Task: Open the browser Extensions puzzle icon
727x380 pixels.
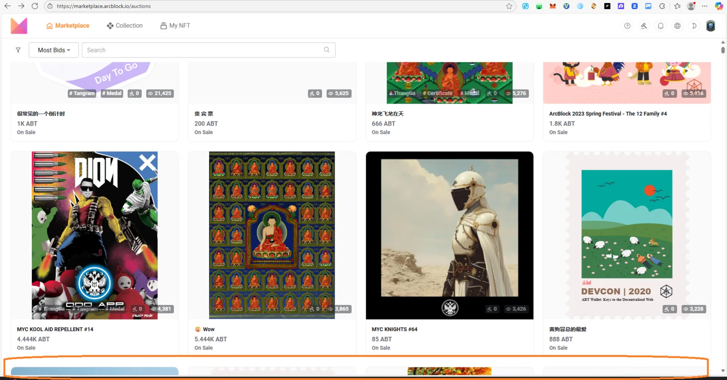Action: pos(662,6)
